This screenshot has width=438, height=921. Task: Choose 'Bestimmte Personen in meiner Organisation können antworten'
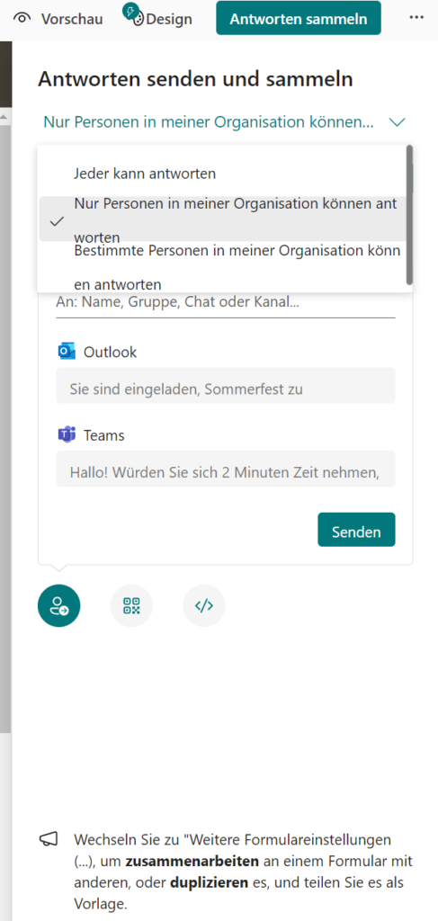tap(222, 267)
